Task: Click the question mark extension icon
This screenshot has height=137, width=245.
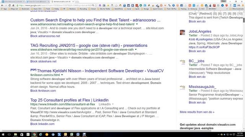Action: pyautogui.click(x=230, y=5)
